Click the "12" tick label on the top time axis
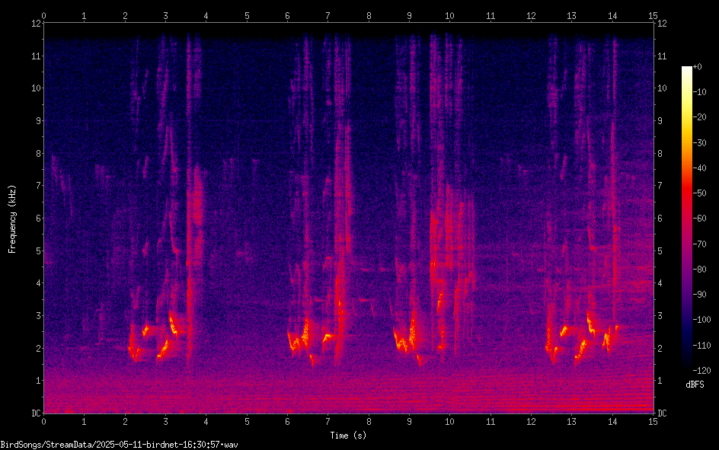719x450 pixels. (x=531, y=16)
